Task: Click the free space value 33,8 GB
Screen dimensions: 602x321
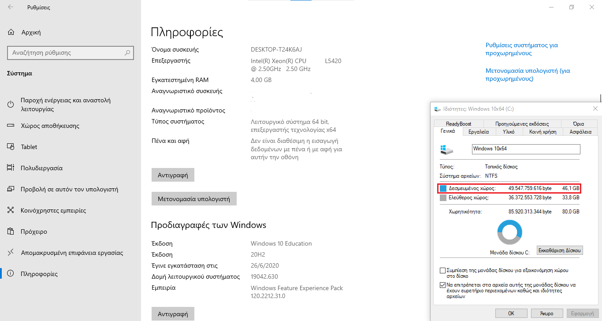Action: pos(571,198)
